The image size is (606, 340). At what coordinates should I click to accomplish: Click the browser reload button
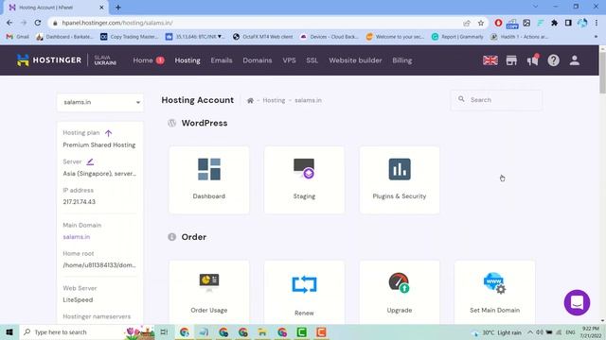coord(38,23)
